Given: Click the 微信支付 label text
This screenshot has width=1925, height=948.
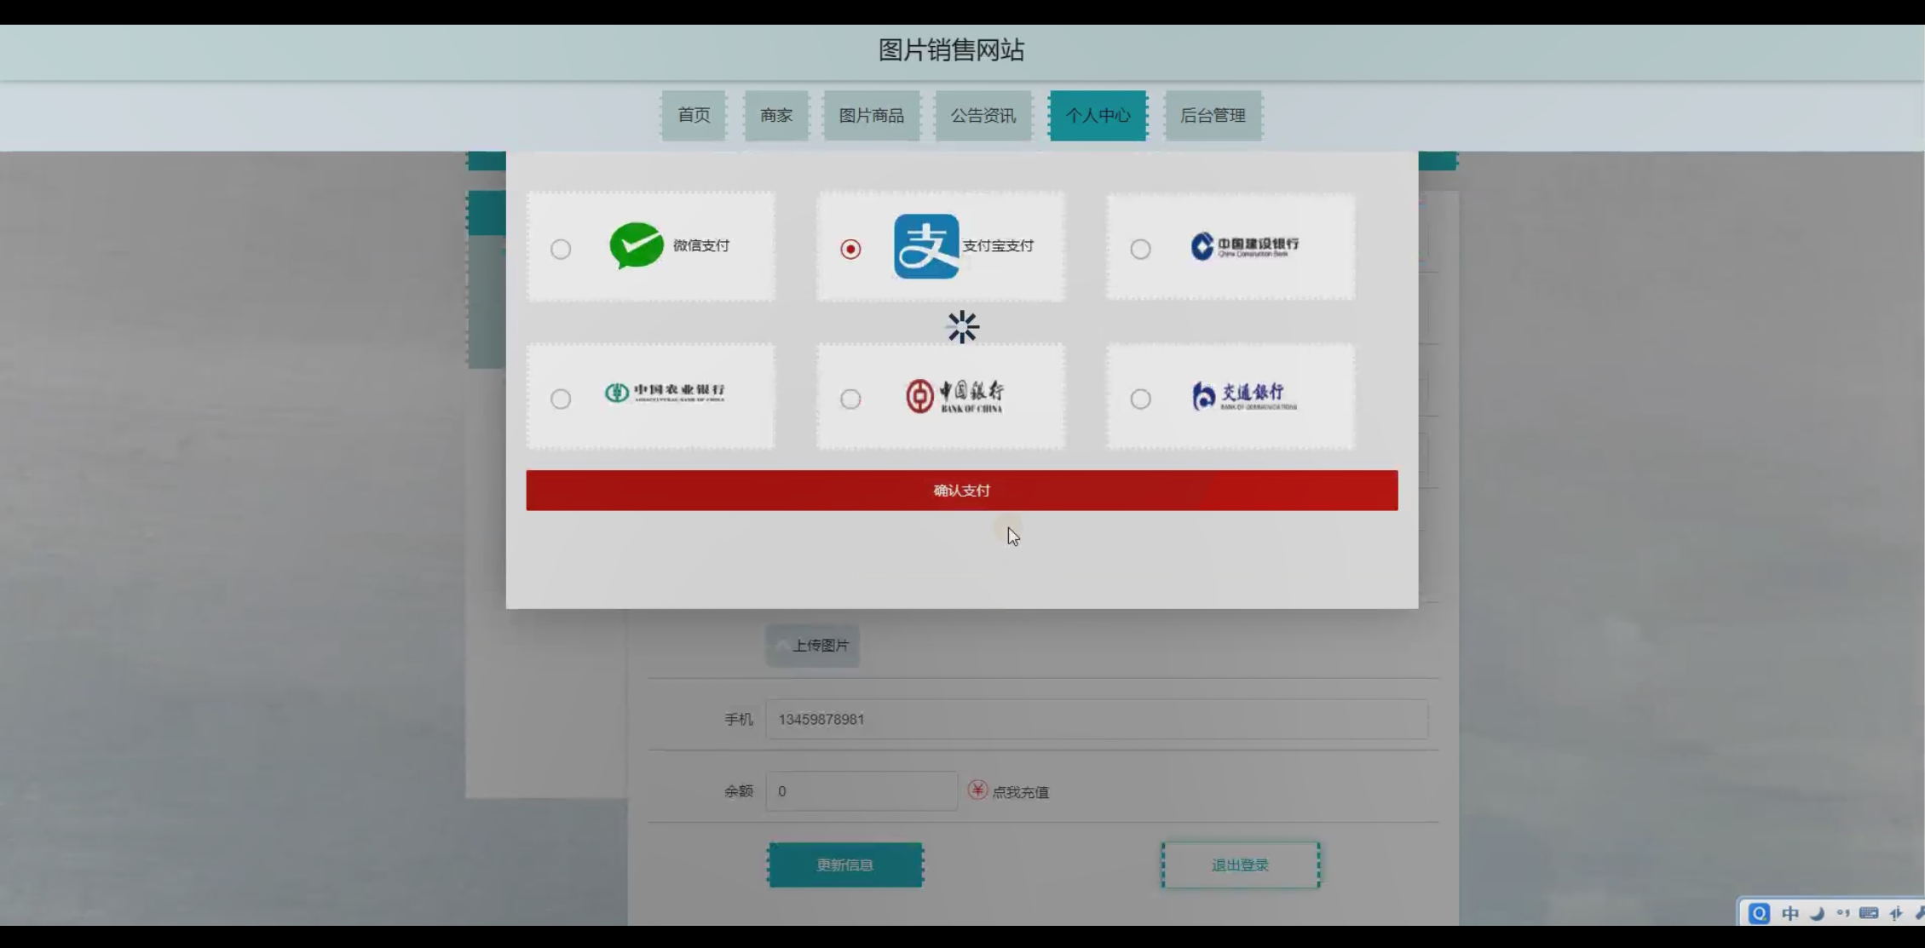Looking at the screenshot, I should click(x=701, y=245).
